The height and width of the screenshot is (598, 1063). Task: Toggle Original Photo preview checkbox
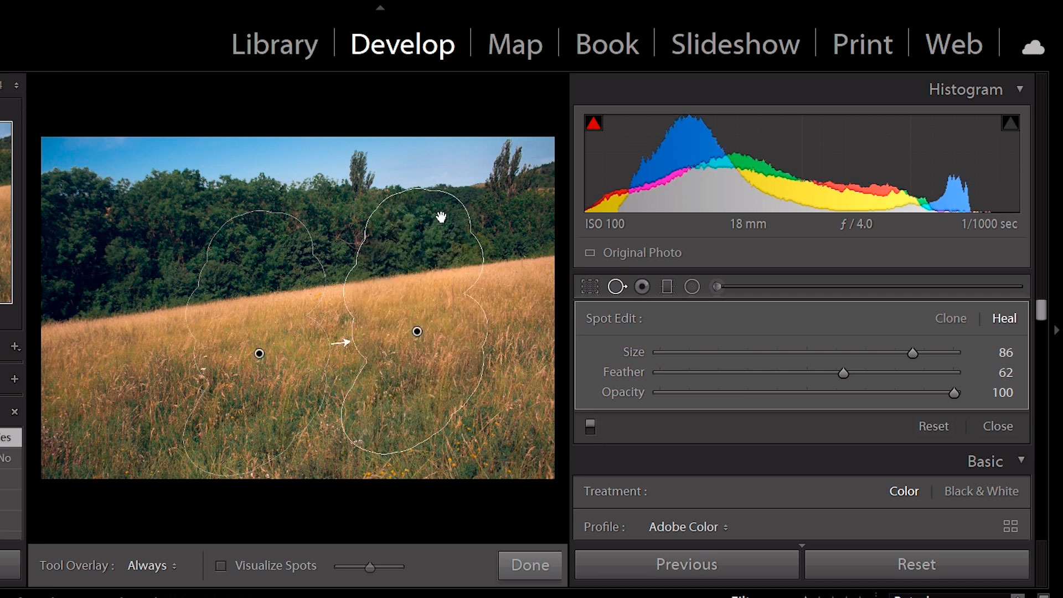coord(590,252)
